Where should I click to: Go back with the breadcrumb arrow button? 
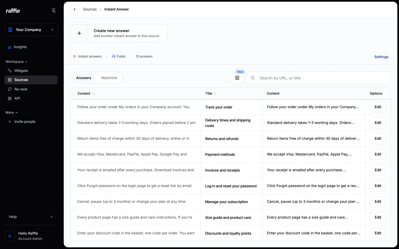pos(75,9)
